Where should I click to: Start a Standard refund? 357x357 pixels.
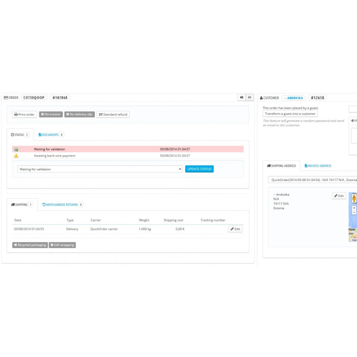[x=113, y=114]
